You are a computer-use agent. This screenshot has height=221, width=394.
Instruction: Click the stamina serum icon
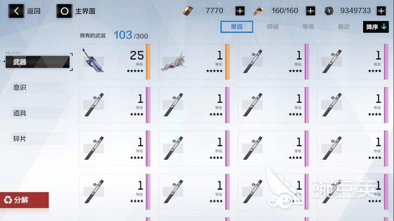point(258,11)
